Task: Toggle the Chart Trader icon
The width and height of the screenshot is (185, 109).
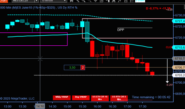Action: pos(108,1)
